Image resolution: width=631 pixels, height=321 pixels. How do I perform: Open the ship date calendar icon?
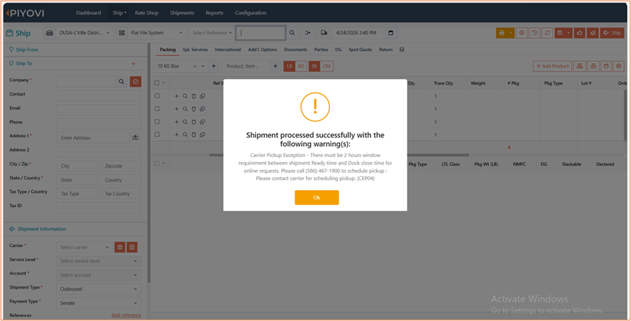point(390,33)
